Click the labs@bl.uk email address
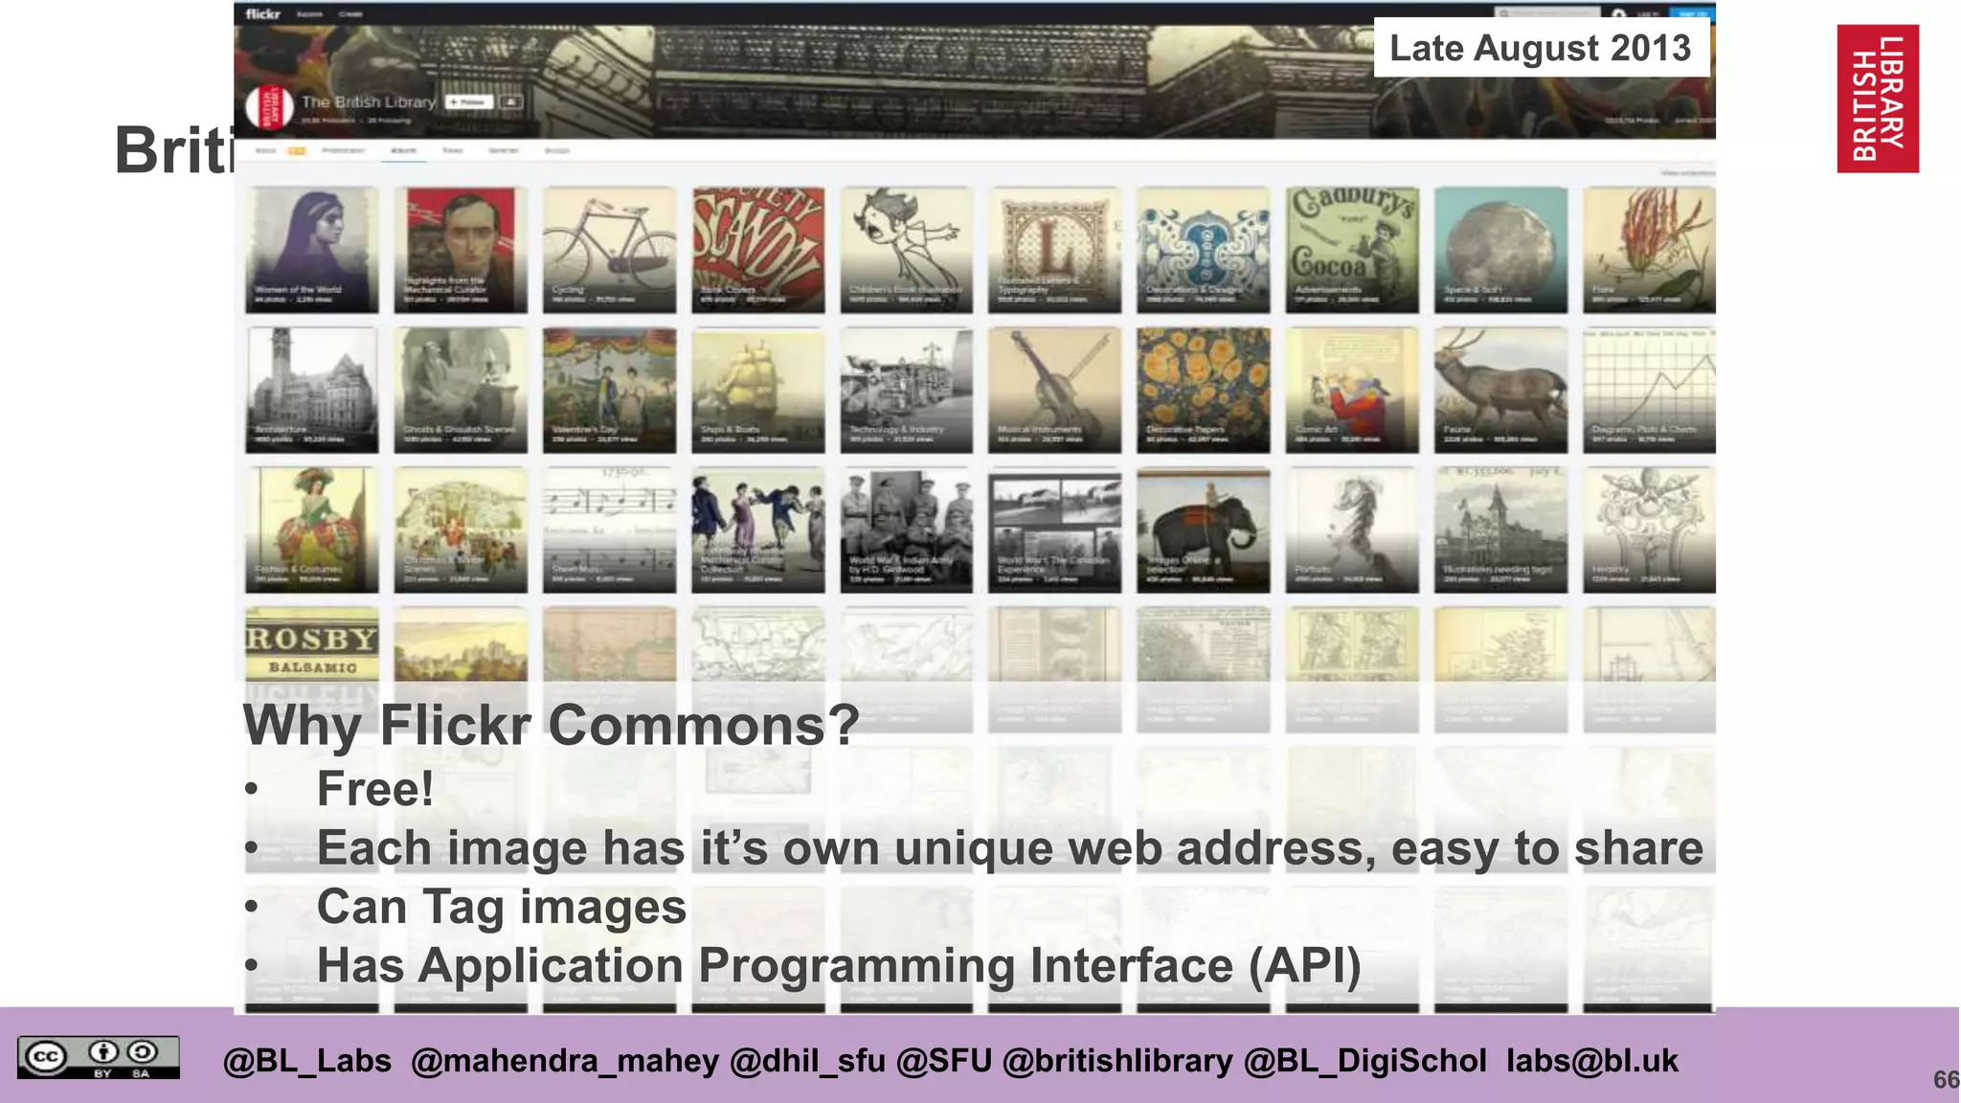The width and height of the screenshot is (1961, 1103). click(1592, 1061)
